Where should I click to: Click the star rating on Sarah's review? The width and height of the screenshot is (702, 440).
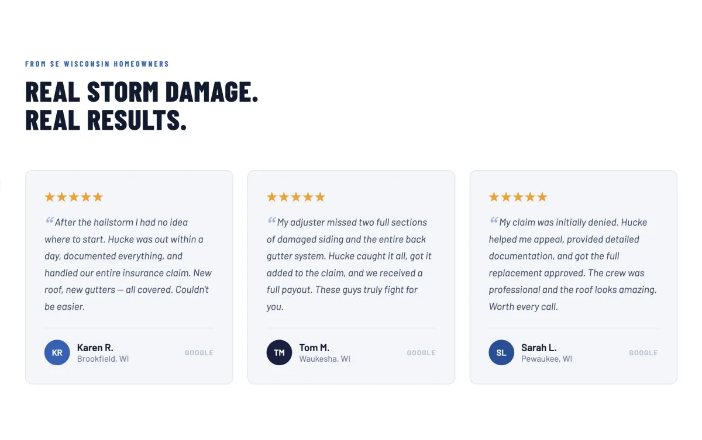pos(518,197)
